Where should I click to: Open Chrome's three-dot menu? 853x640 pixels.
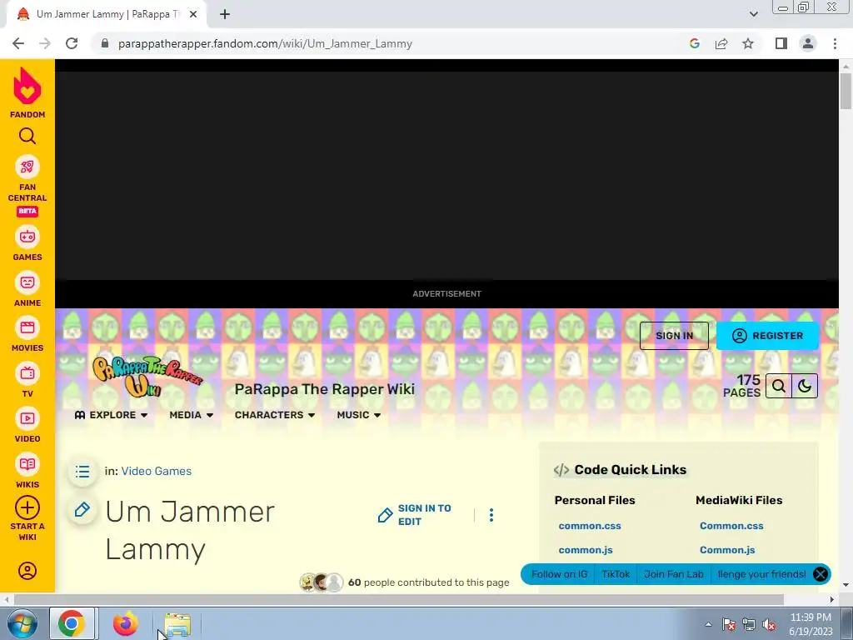coord(835,43)
